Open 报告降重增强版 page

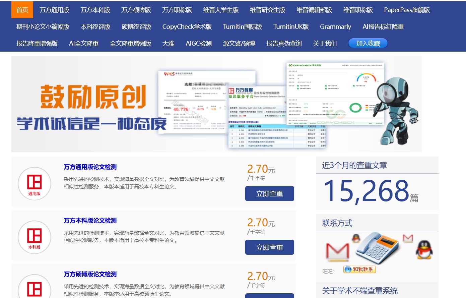(37, 43)
